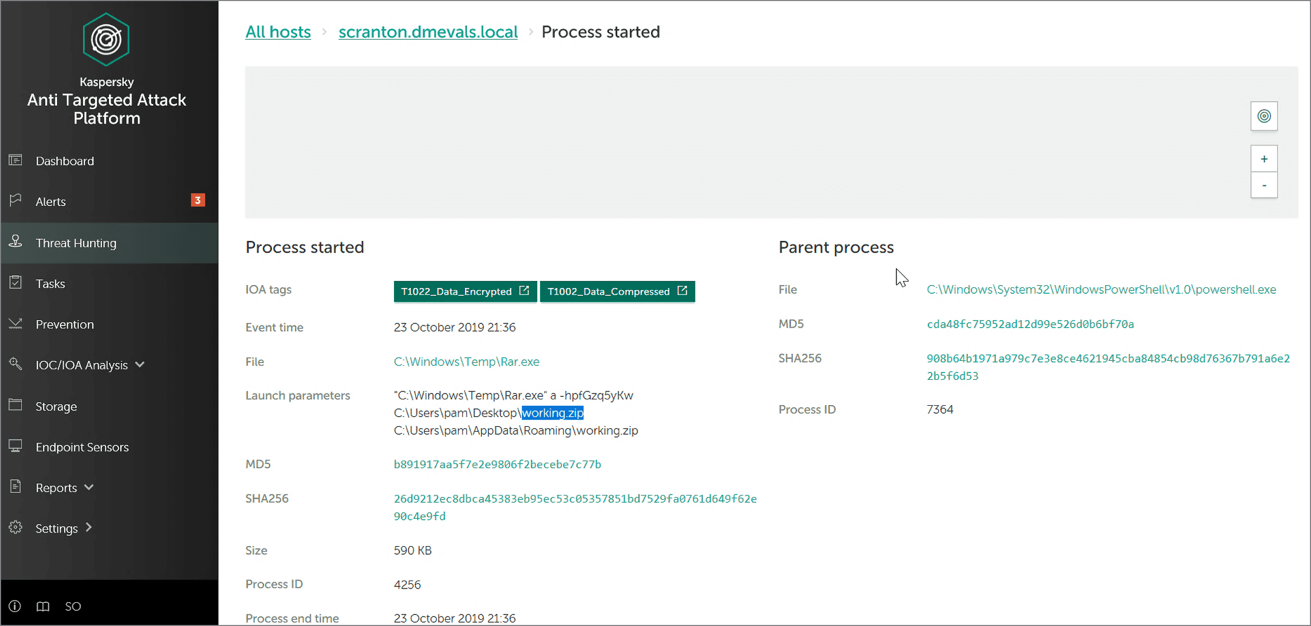1311x626 pixels.
Task: Expand the Settings submenu arrow
Action: coord(89,527)
